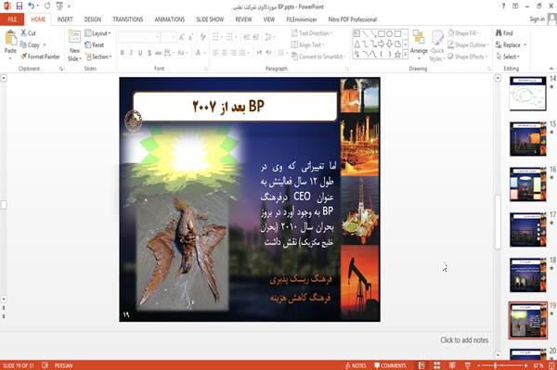Activate Format Painter
Screen dimensions: 557x370
(40, 57)
